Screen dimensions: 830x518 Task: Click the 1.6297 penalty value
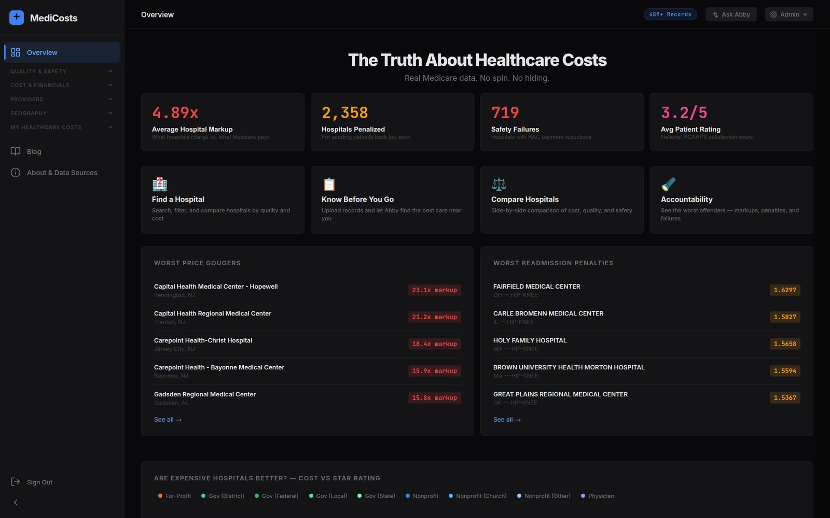coord(785,290)
